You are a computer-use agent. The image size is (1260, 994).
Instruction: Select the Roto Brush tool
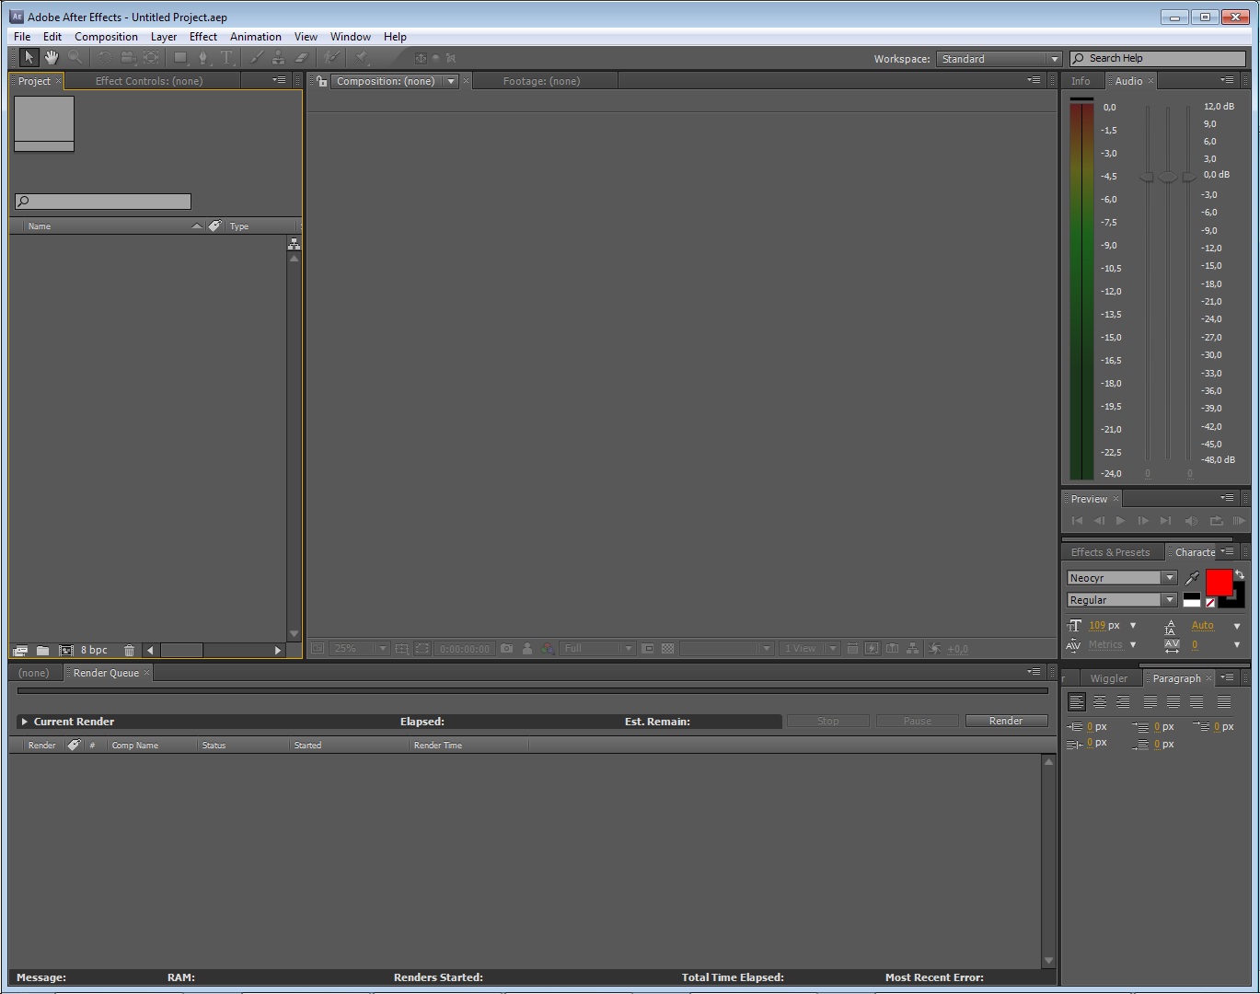tap(332, 58)
